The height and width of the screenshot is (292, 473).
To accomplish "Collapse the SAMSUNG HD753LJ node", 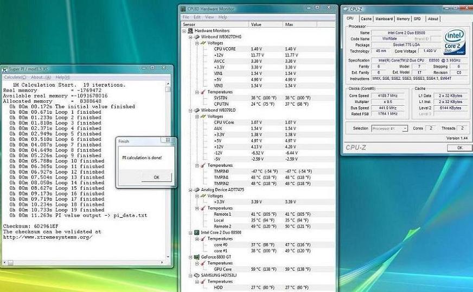I will (x=190, y=276).
